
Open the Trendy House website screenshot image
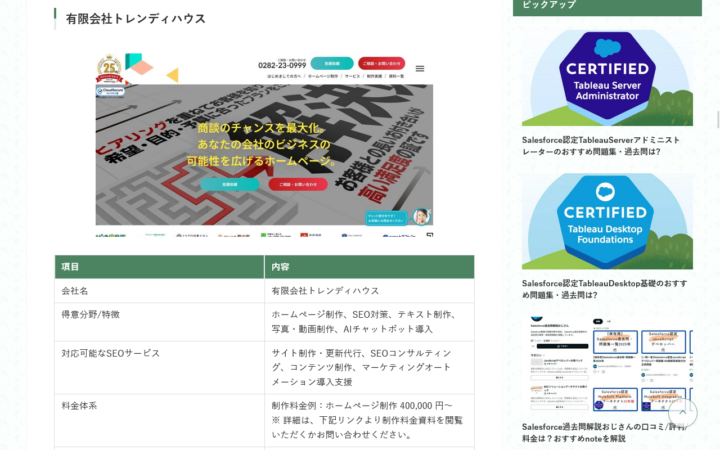point(264,145)
